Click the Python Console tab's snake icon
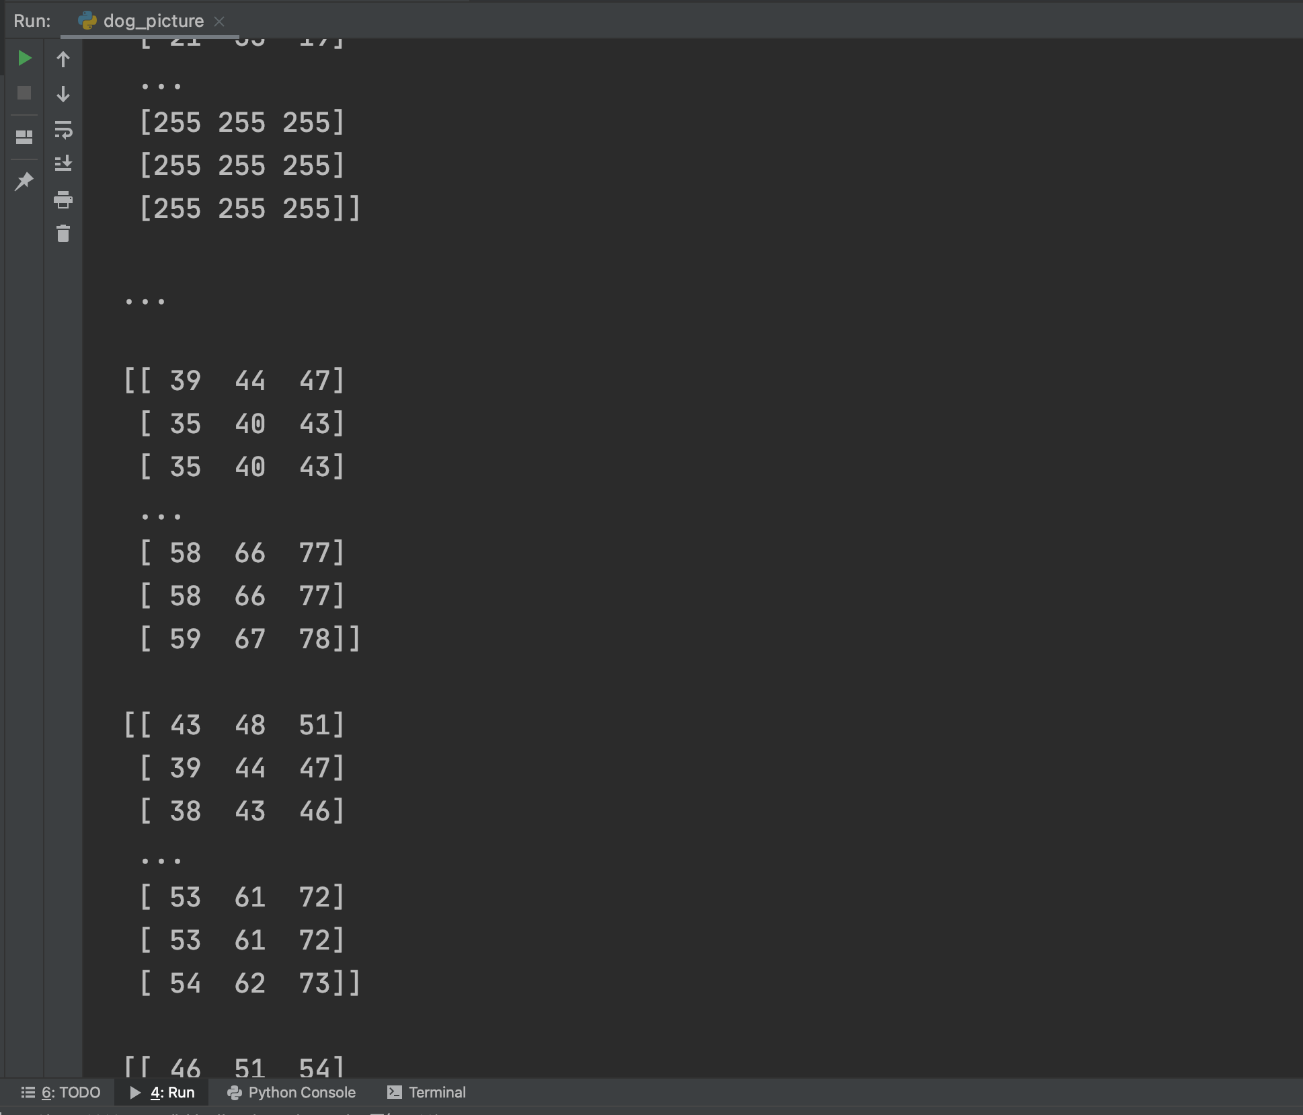 pos(235,1092)
